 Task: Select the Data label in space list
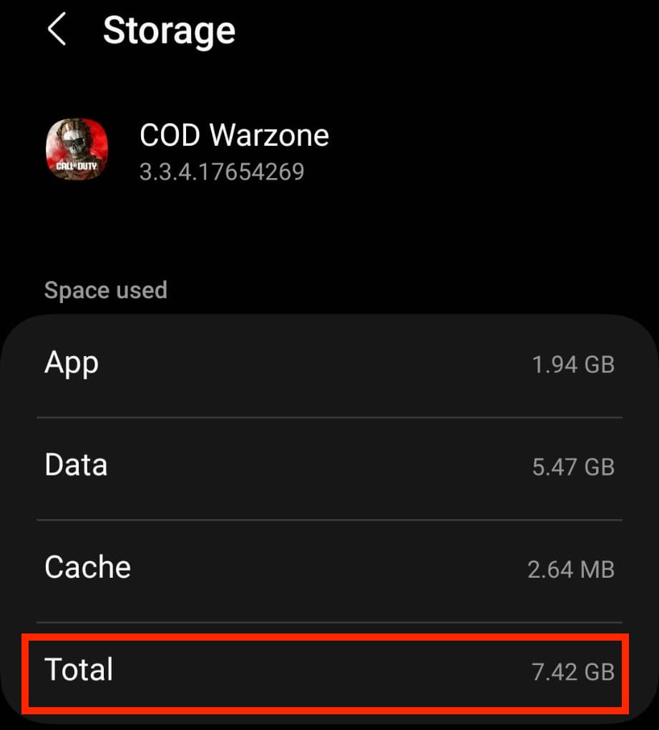click(x=76, y=465)
